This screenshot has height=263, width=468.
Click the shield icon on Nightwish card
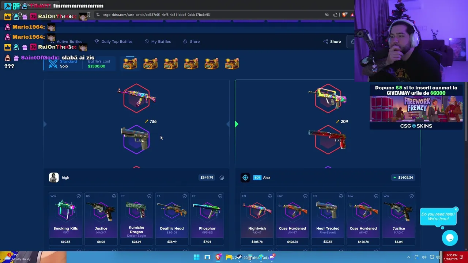click(x=270, y=196)
